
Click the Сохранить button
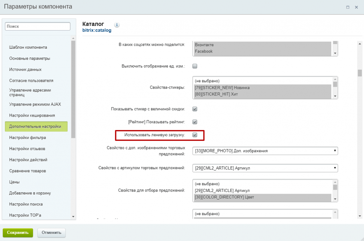pos(18,233)
